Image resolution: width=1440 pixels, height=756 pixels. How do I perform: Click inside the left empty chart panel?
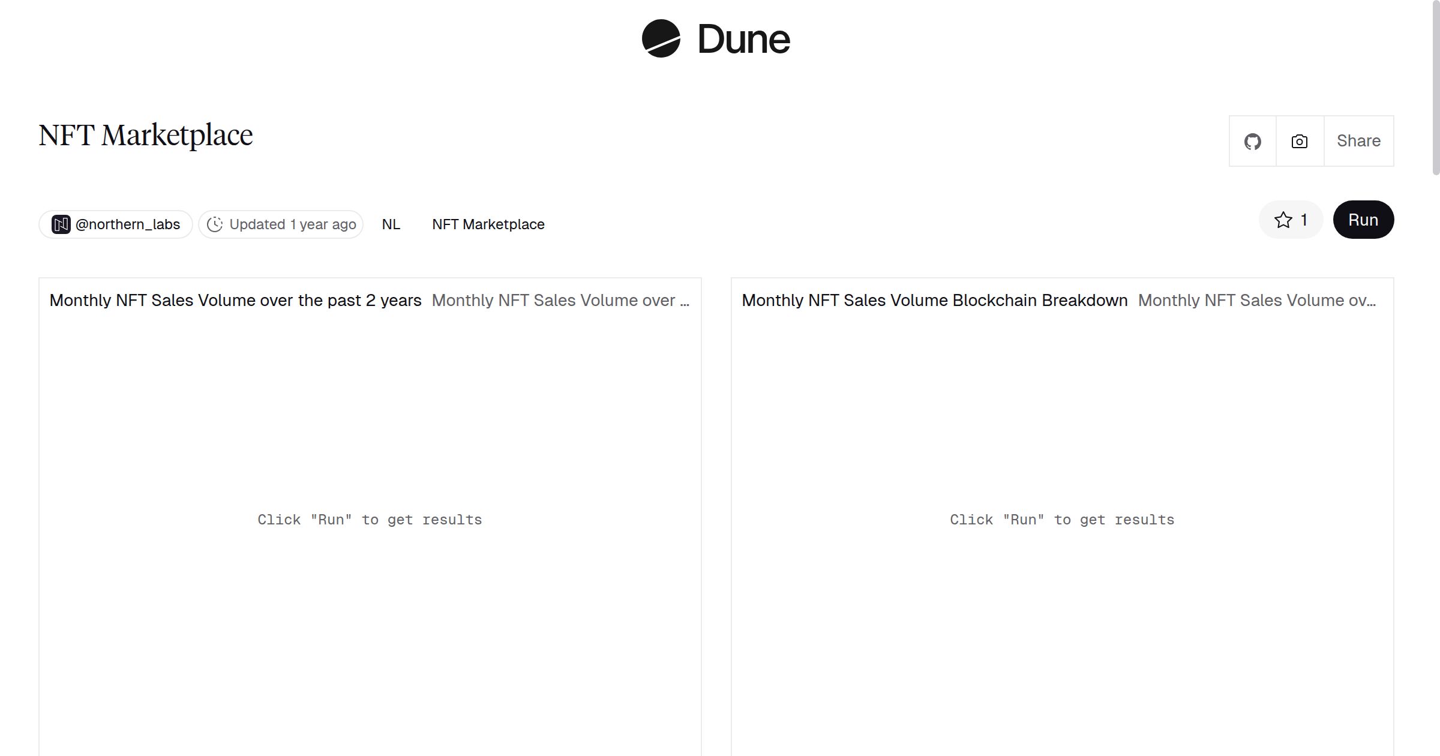(x=370, y=520)
